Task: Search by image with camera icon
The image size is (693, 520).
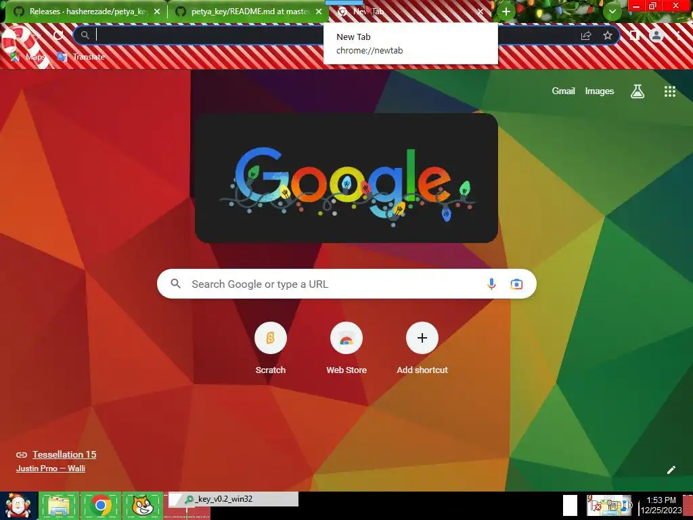Action: pos(516,284)
